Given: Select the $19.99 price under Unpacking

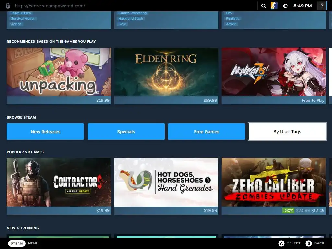Looking at the screenshot, I should 103,101.
